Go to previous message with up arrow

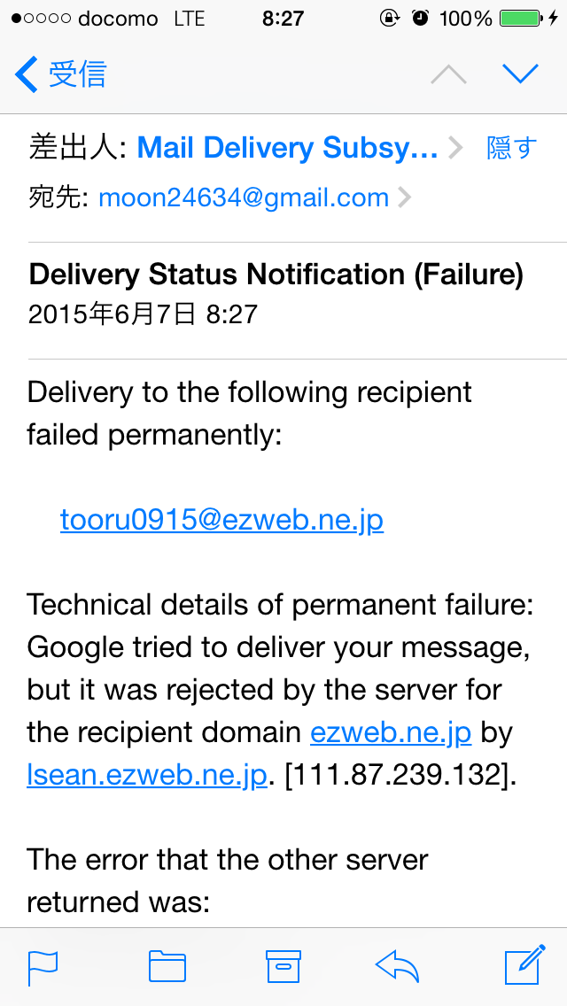448,74
